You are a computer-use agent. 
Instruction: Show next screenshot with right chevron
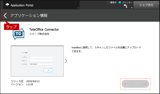point(66,61)
